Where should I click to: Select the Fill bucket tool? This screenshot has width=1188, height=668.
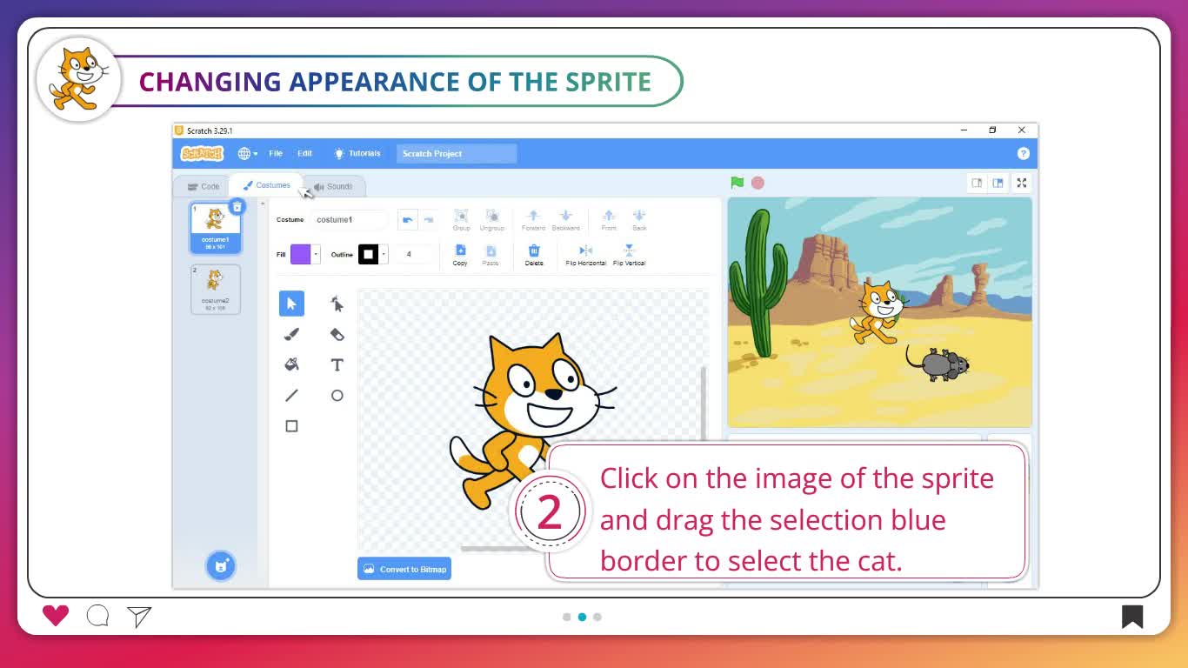(291, 364)
